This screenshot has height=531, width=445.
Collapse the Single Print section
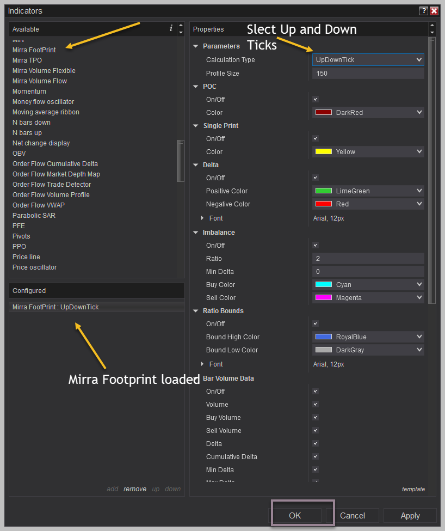[195, 126]
